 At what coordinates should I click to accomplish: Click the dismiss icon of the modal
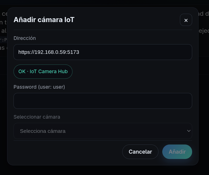[186, 20]
